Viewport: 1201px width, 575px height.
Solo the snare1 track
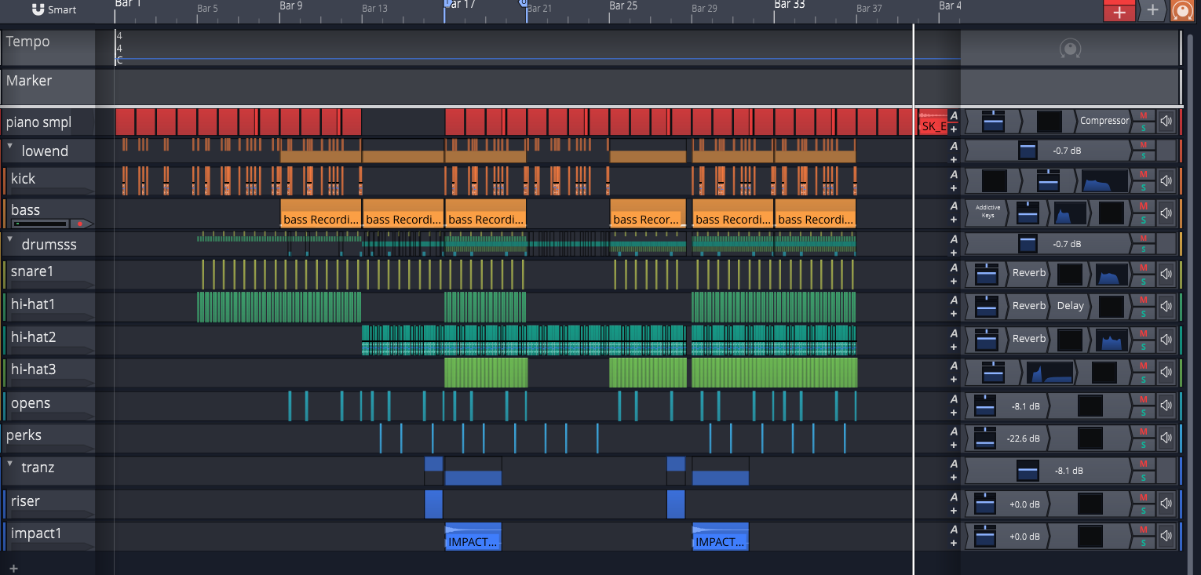(1143, 280)
